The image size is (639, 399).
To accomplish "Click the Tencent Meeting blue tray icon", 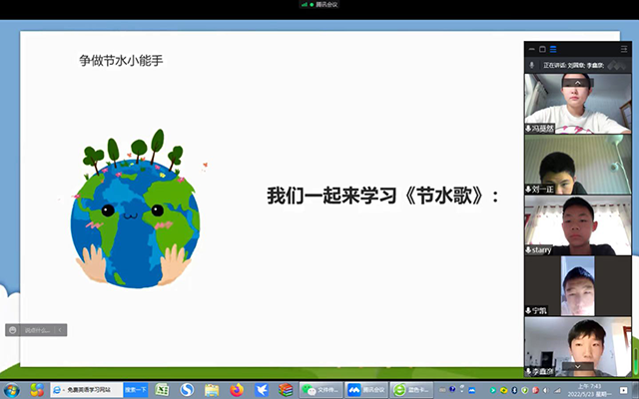I will 472,390.
